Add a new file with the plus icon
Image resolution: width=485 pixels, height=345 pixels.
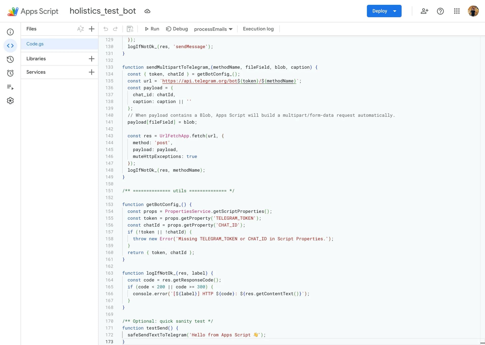click(x=91, y=29)
